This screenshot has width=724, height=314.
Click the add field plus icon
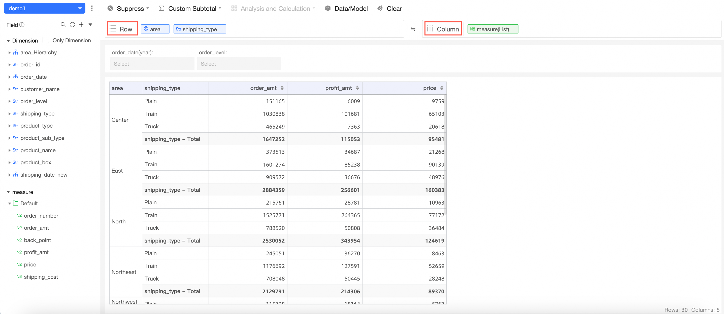[x=81, y=25]
